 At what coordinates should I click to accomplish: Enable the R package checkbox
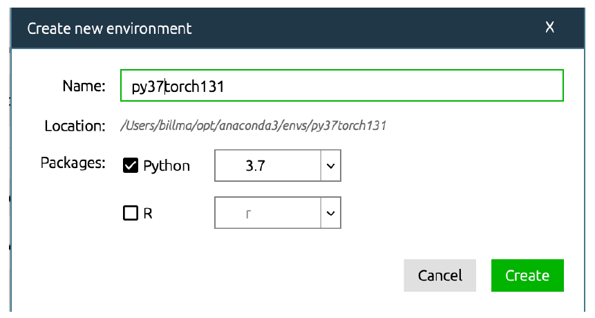pyautogui.click(x=131, y=214)
